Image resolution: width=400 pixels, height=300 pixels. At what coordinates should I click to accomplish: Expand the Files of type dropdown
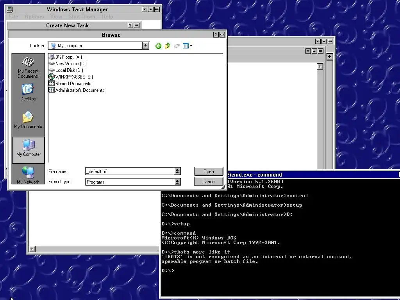point(177,182)
